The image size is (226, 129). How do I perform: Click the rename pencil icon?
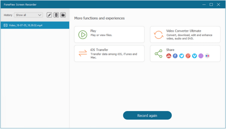click(x=49, y=15)
